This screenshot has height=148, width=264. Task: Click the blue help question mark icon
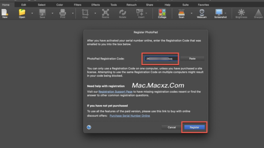coord(89,127)
